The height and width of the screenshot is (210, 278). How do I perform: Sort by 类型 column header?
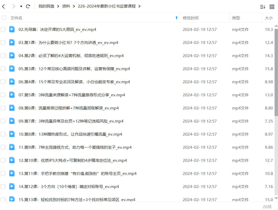coord(236,18)
